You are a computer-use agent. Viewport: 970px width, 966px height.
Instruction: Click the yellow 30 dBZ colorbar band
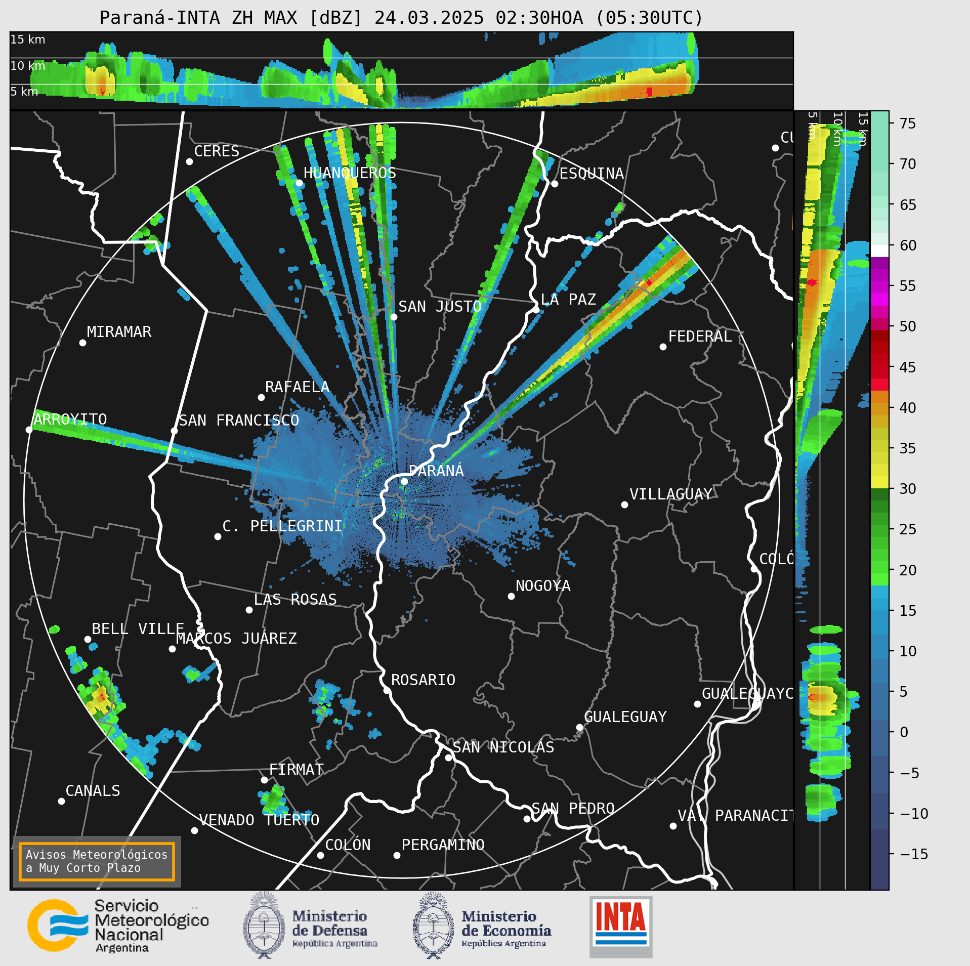pyautogui.click(x=879, y=482)
